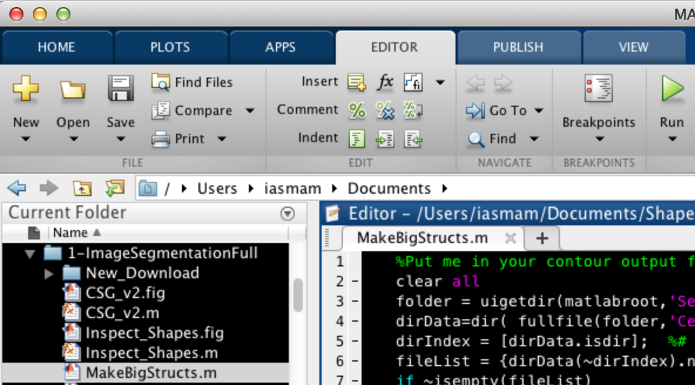Click the Navigate forward arrow icon

click(503, 83)
